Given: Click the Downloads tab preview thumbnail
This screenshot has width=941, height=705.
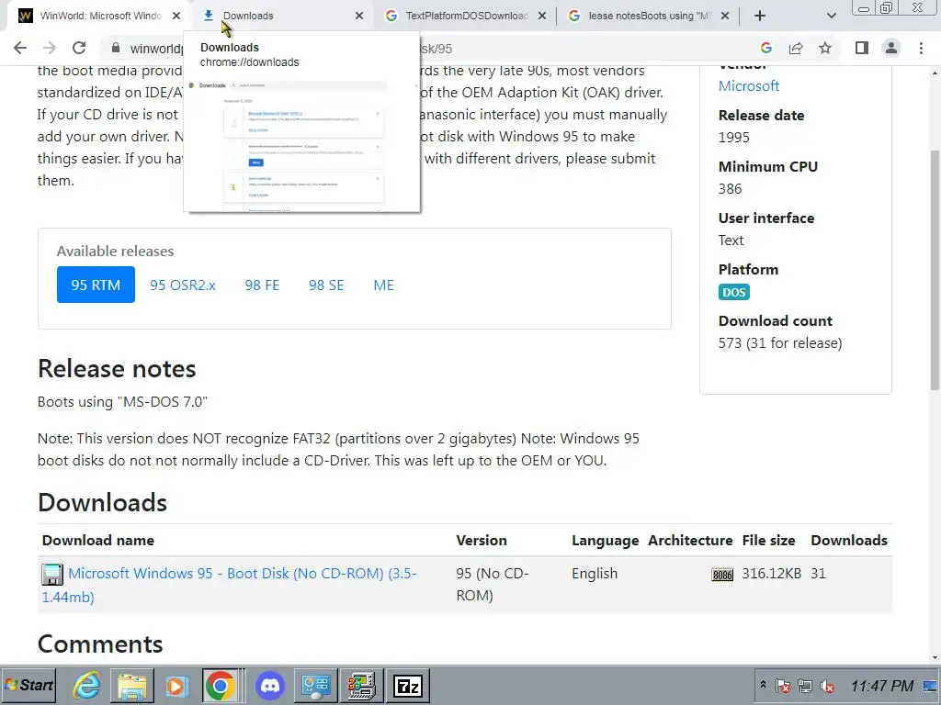Looking at the screenshot, I should 301,144.
